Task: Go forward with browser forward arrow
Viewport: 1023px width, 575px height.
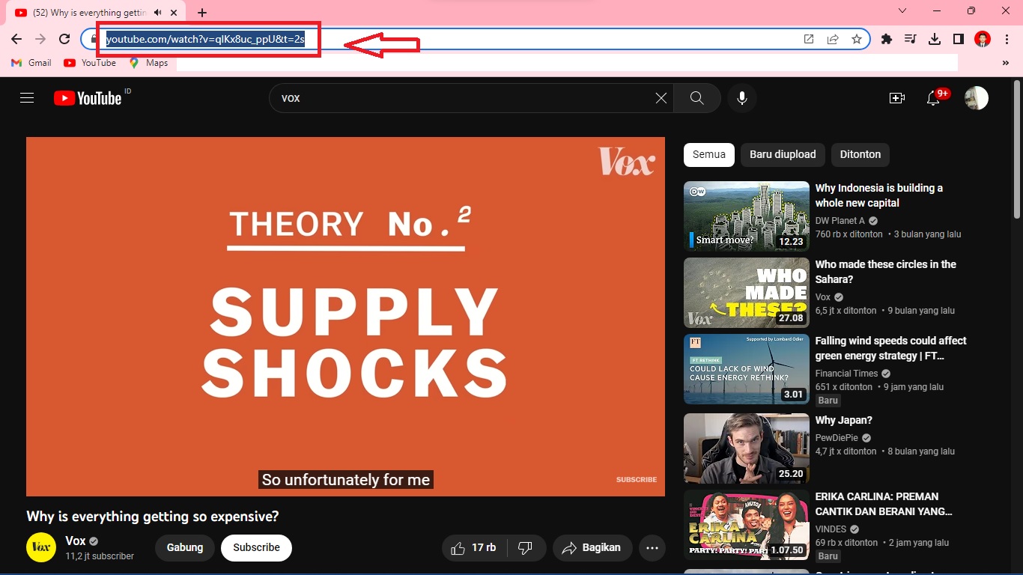Action: 40,39
